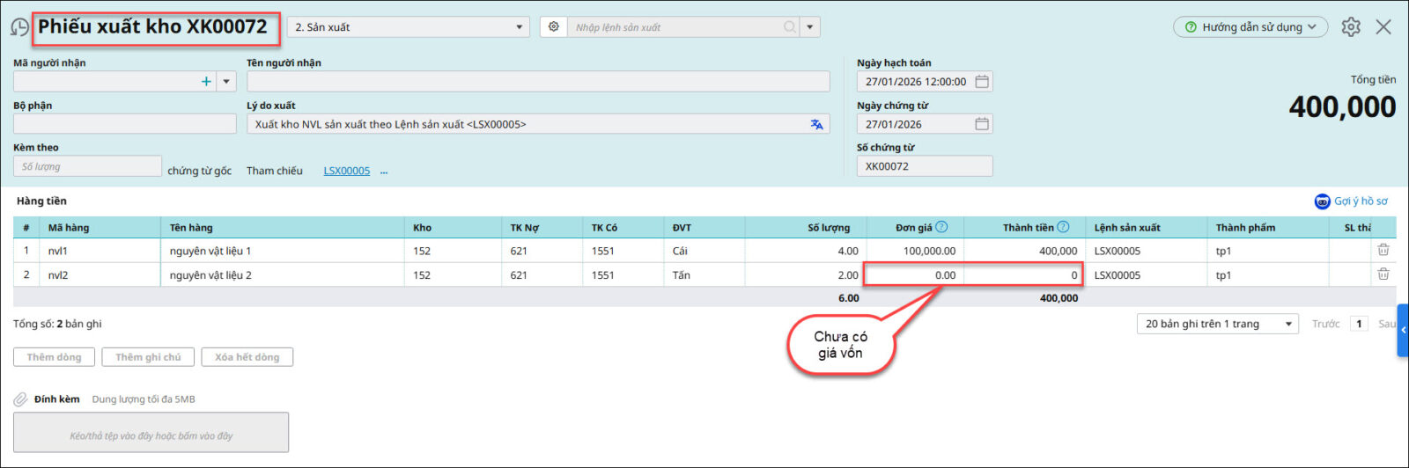
Task: Open the calendar for Ngày hạch toán
Action: point(982,82)
